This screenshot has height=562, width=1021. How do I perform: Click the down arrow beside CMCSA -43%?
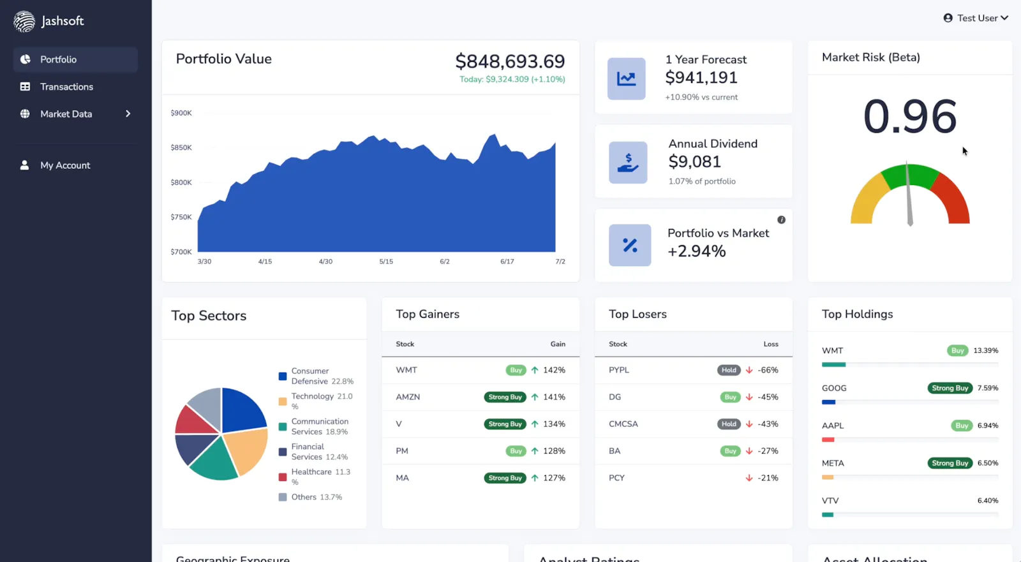[x=749, y=424]
